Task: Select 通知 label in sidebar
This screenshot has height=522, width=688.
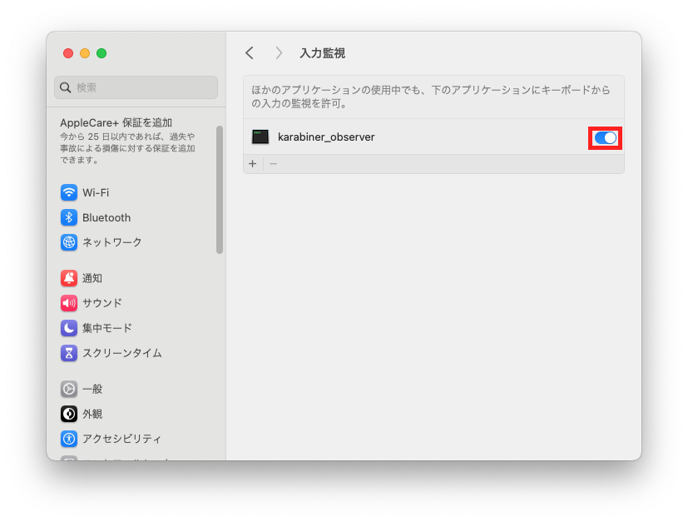Action: coord(92,278)
